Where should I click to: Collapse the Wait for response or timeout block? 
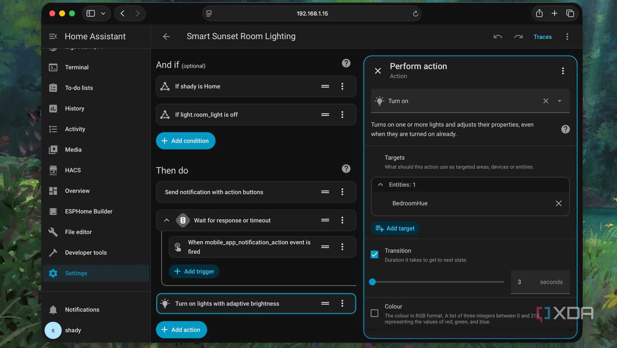[167, 220]
